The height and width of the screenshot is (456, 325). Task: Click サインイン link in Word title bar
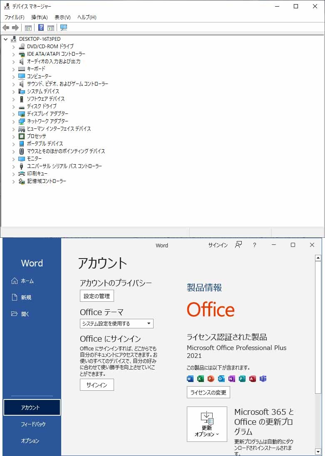pyautogui.click(x=218, y=245)
